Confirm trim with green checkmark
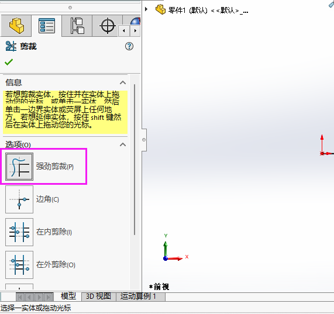Image resolution: width=334 pixels, height=314 pixels. point(9,62)
